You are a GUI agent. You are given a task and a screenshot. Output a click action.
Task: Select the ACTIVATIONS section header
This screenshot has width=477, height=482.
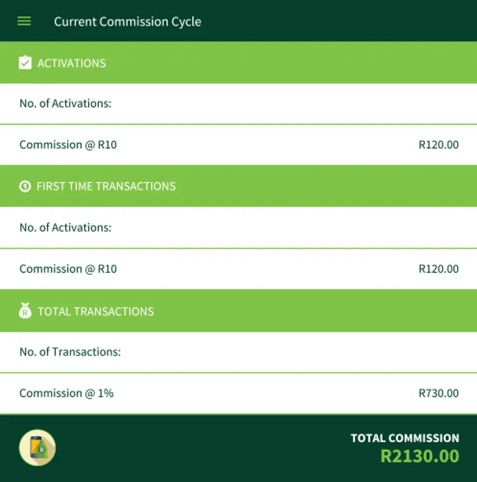pos(72,63)
